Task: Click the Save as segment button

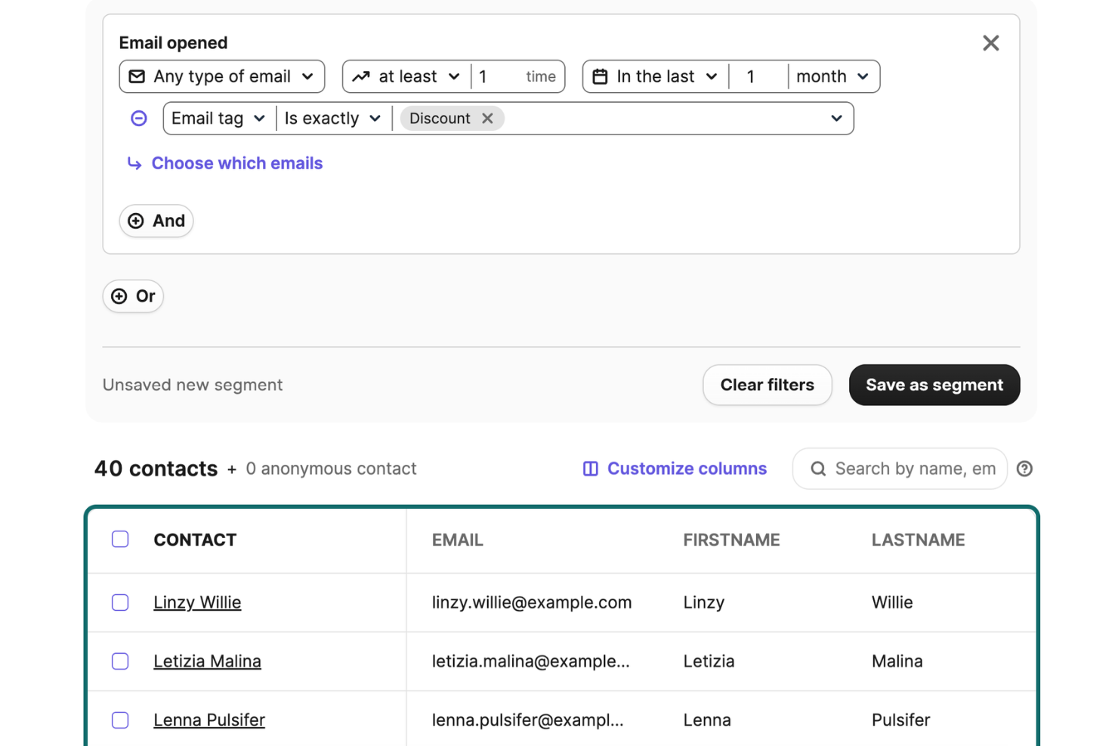Action: tap(934, 385)
